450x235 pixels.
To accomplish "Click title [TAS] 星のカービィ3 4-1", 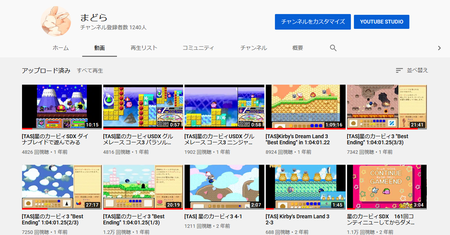I will (213, 217).
